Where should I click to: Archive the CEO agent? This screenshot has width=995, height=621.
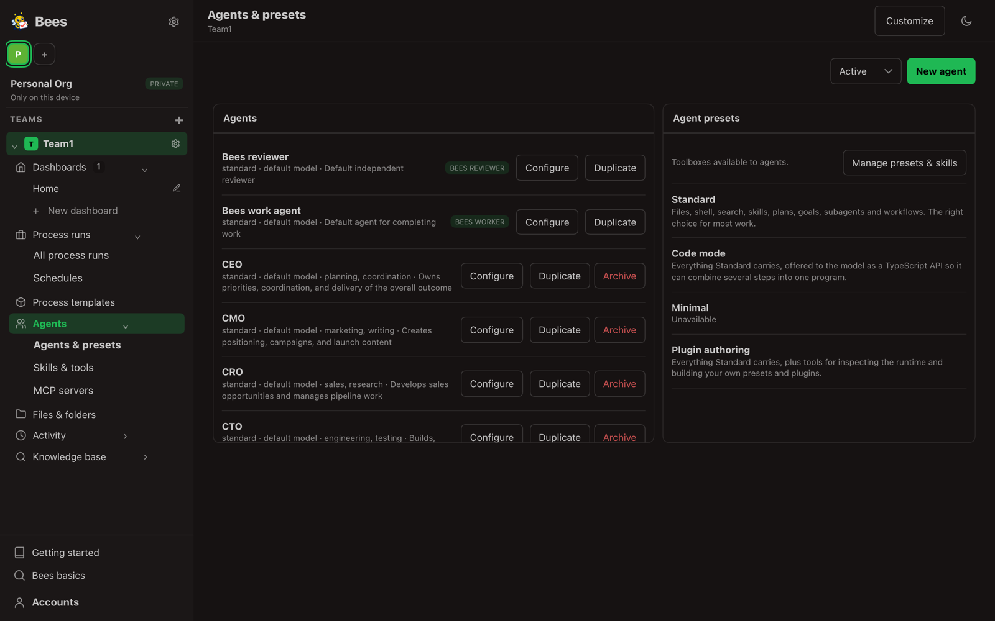(x=619, y=276)
